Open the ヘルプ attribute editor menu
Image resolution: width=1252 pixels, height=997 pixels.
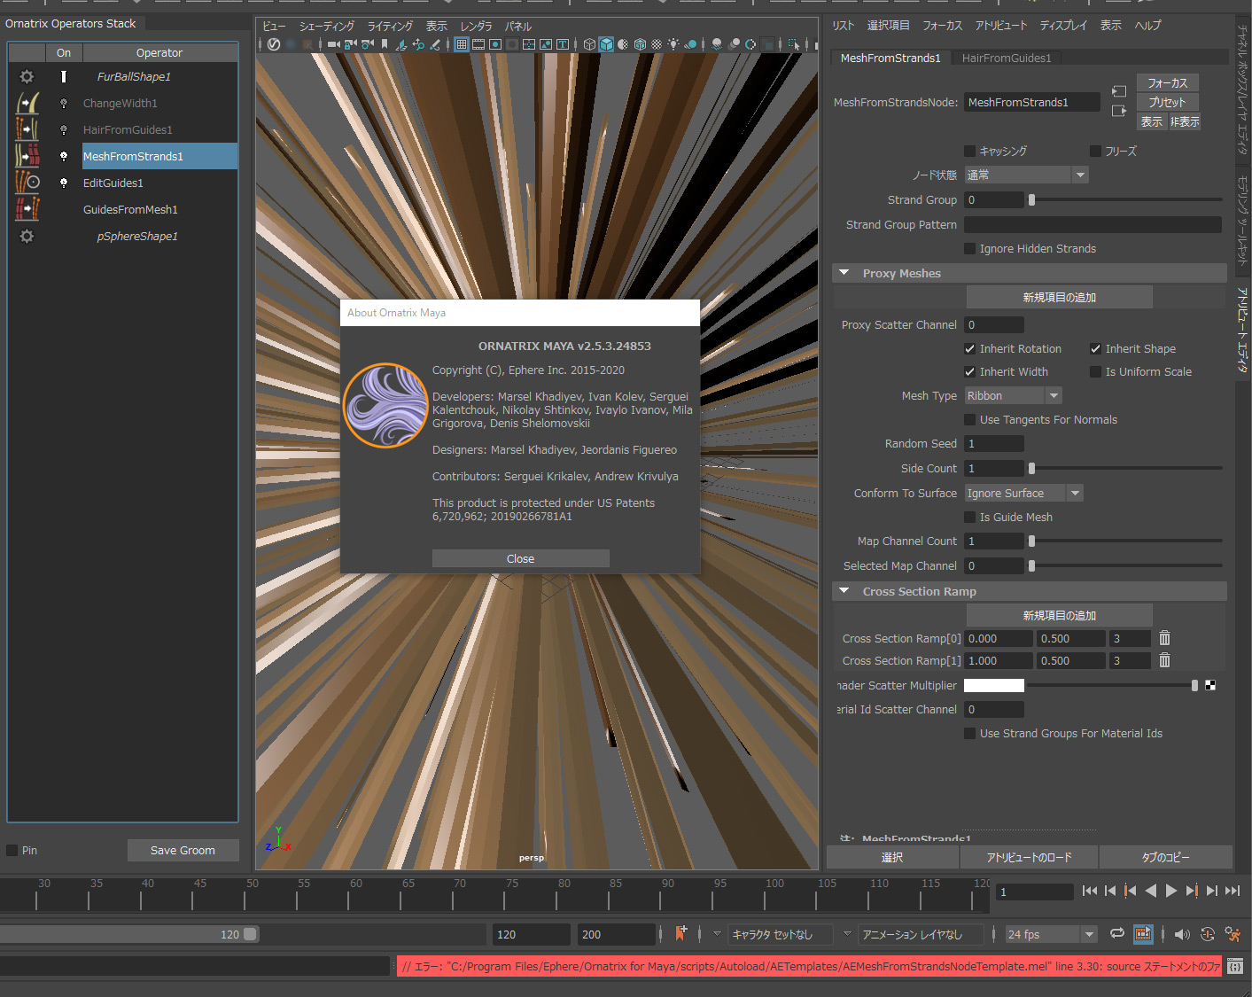tap(1147, 26)
